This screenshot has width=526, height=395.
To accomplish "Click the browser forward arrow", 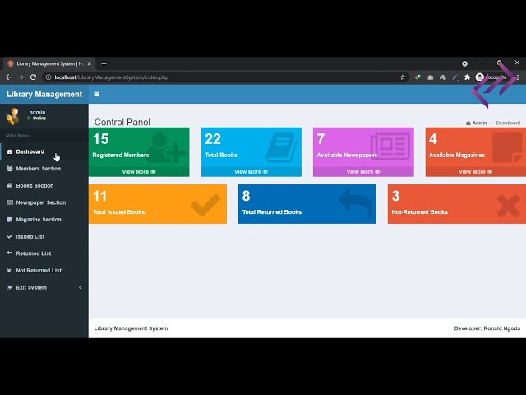I will coord(21,77).
